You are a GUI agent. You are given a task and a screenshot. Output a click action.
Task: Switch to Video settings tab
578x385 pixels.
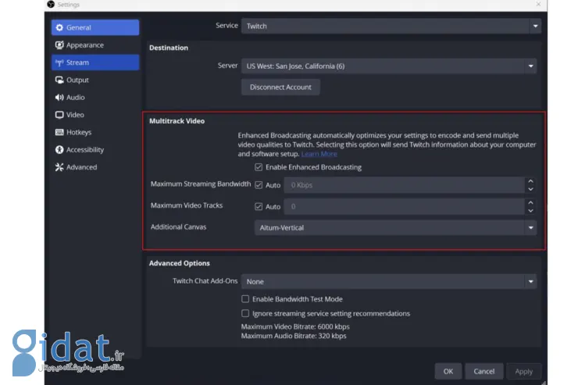point(95,115)
